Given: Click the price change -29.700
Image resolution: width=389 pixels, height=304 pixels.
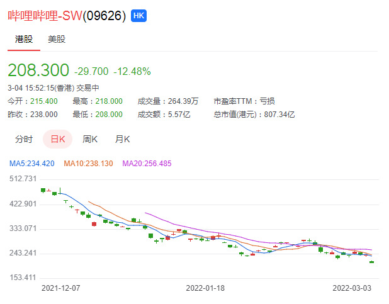Looking at the screenshot, I should 91,72.
